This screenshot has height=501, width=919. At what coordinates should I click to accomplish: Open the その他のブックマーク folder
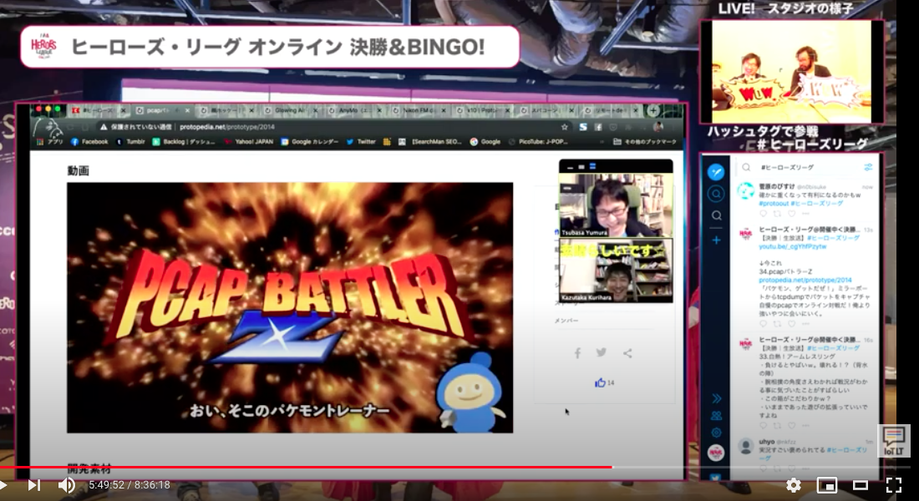[x=645, y=142]
